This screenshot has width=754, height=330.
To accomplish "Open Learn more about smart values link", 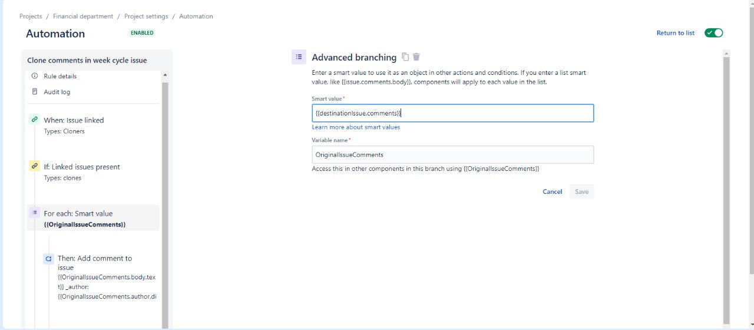I will point(356,127).
